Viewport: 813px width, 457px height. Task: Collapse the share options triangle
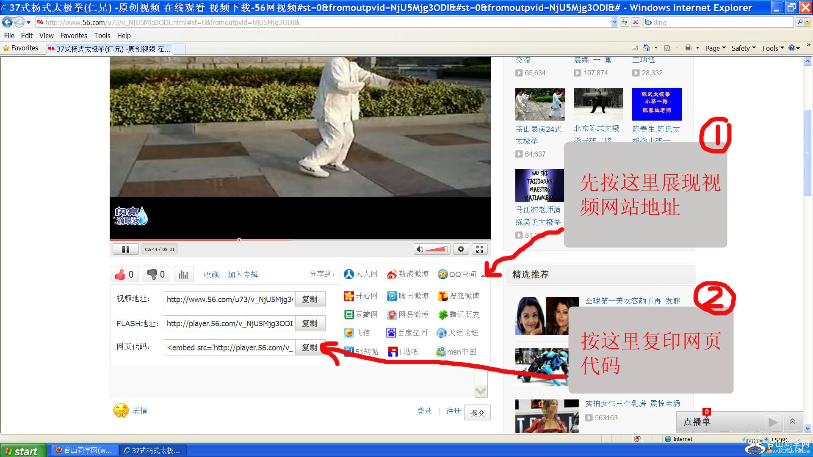pyautogui.click(x=482, y=275)
